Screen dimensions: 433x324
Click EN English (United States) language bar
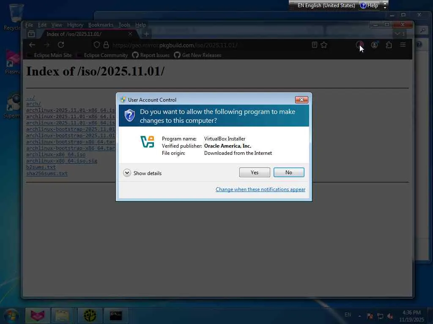click(x=326, y=5)
